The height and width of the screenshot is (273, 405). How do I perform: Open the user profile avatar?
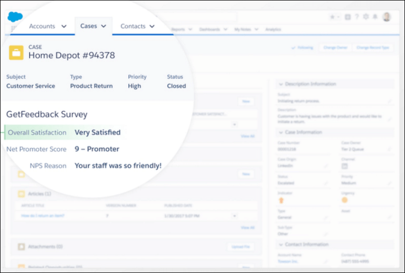point(387,17)
